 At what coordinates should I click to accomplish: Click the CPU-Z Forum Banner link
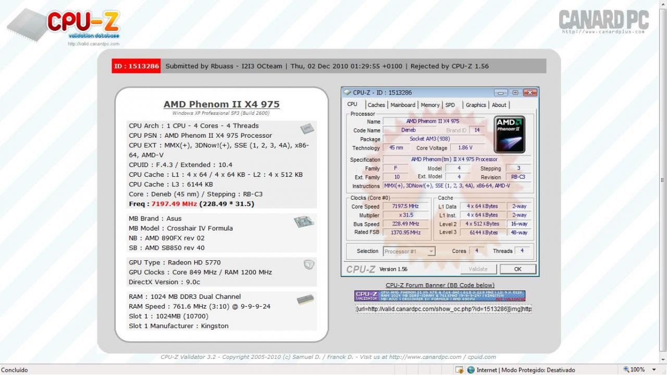coord(440,285)
